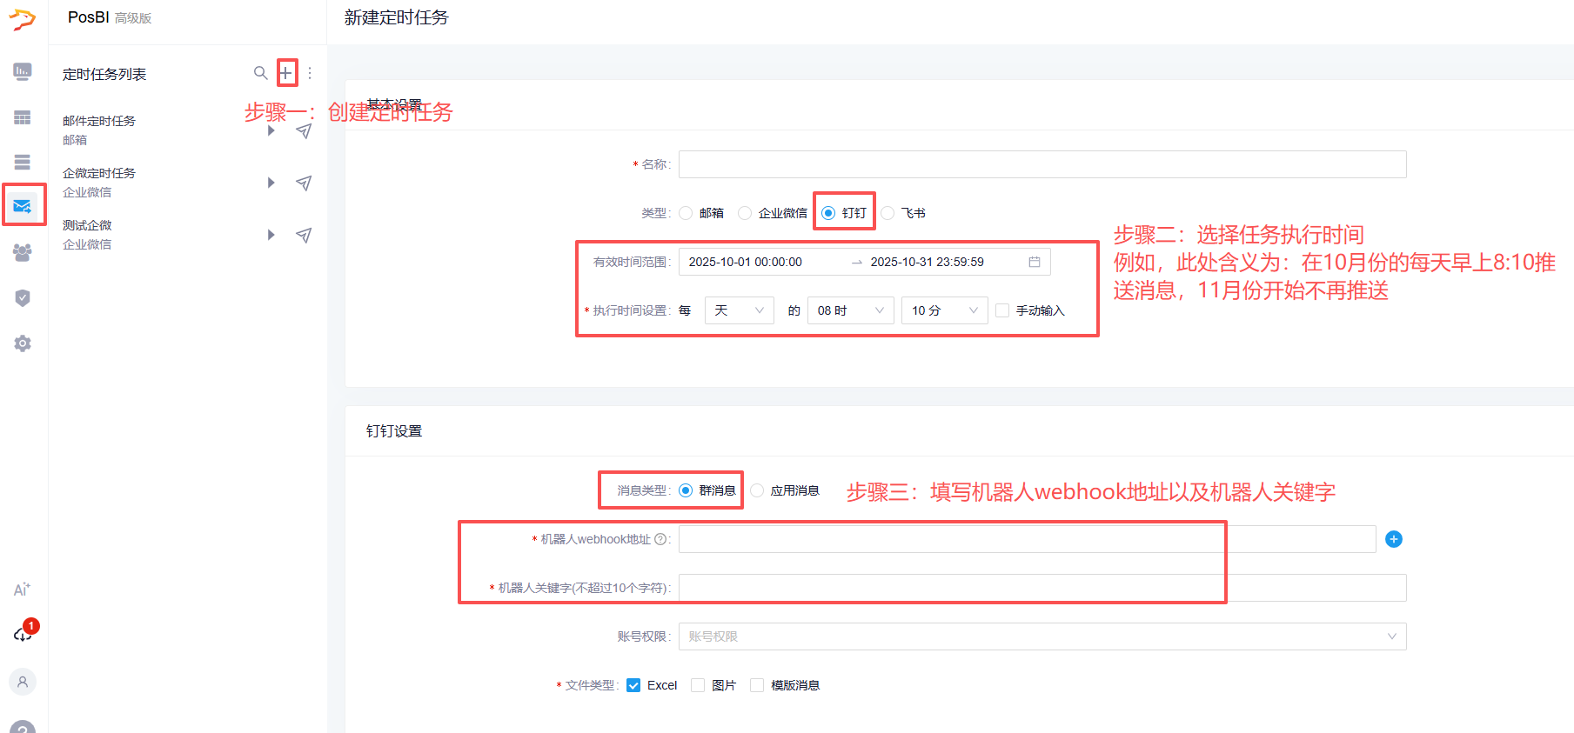
Task: Click the plus icon to create scheduled task
Action: tap(286, 73)
